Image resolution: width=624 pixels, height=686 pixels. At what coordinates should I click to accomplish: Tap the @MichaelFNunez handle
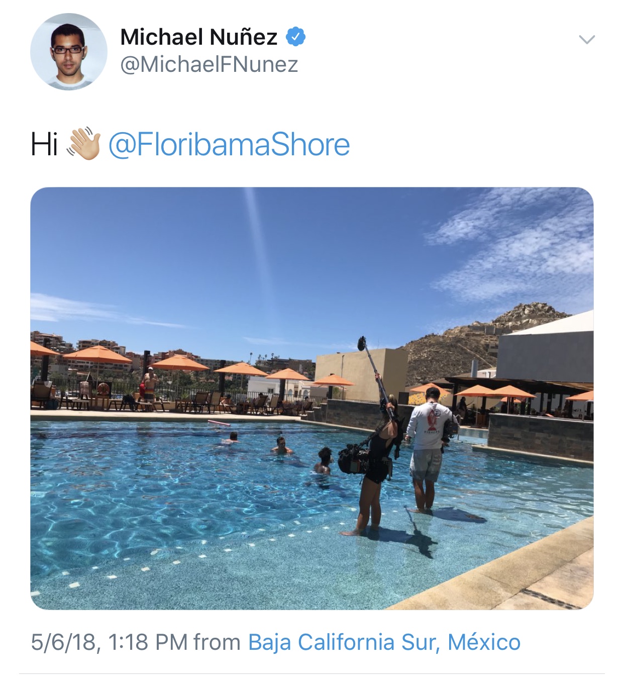(x=210, y=64)
